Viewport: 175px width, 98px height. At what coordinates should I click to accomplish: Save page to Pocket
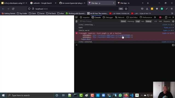[x=142, y=9]
